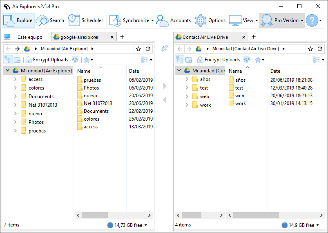Image resolution: width=328 pixels, height=233 pixels.
Task: Create new folder in right pane
Action: pos(189,60)
